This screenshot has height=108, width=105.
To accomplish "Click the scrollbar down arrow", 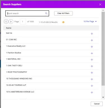I will 103,97.
